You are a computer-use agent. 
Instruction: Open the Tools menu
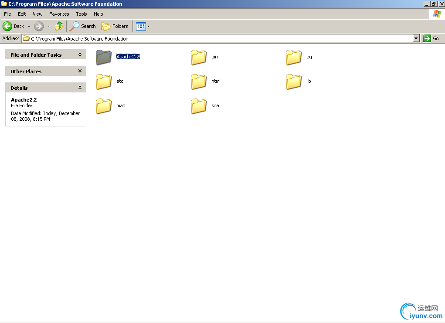[x=82, y=14]
